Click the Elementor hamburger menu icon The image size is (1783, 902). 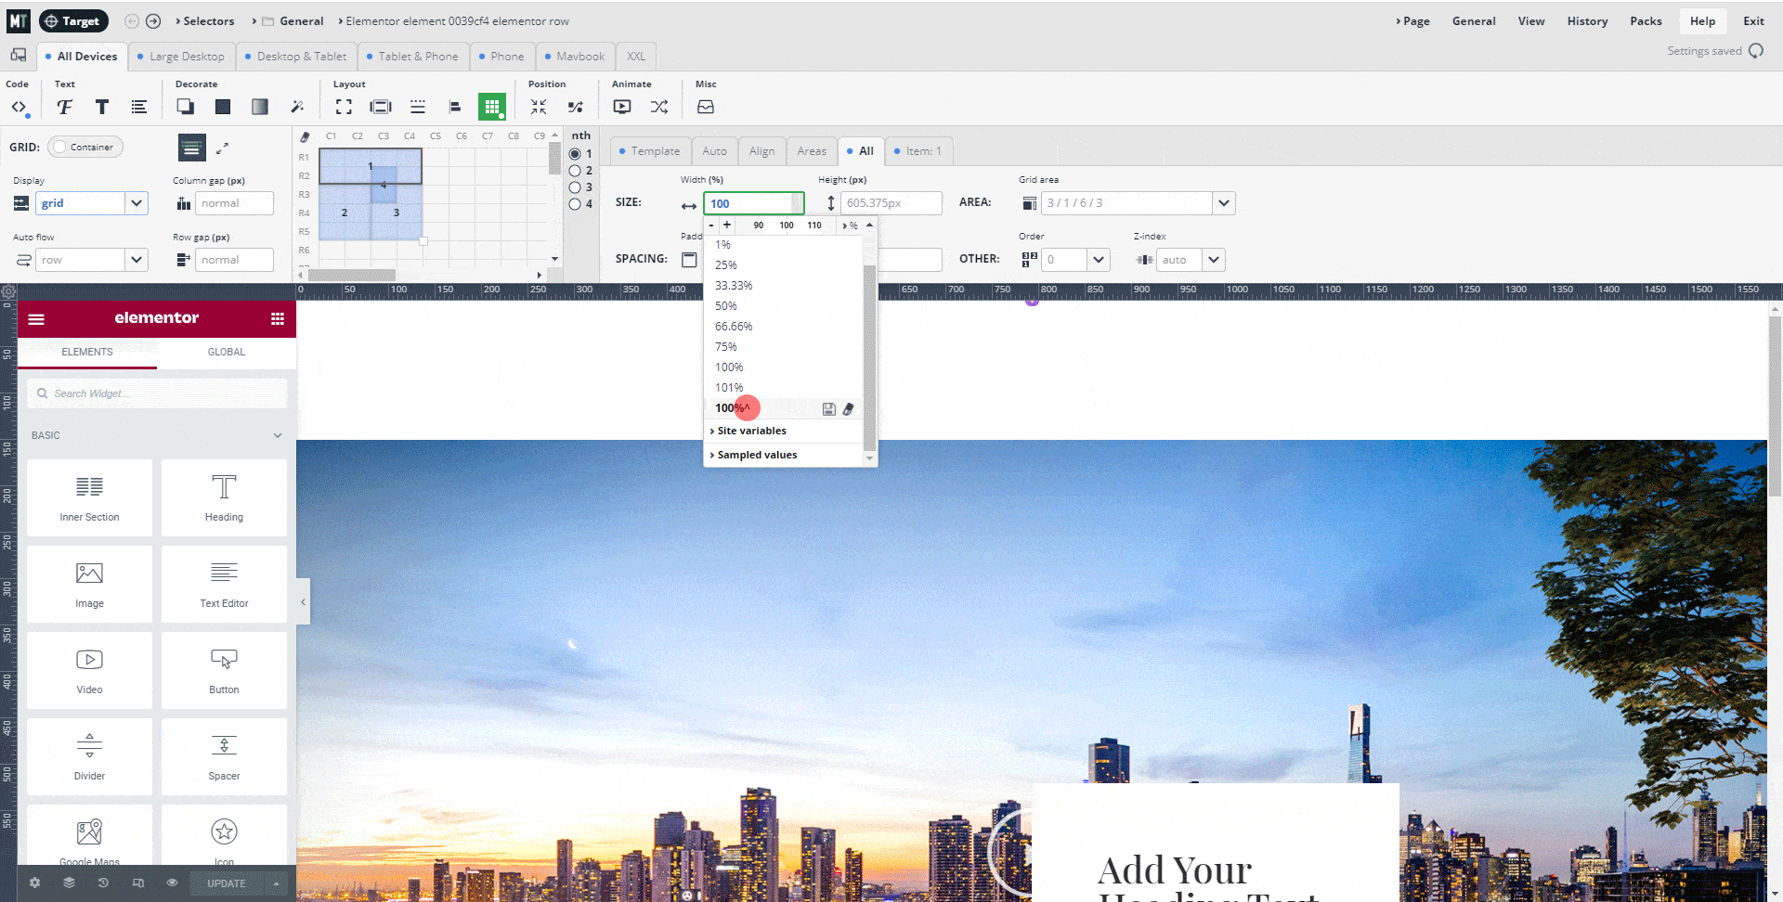click(36, 319)
